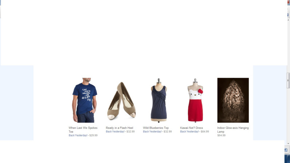Click the $64.99 price under the Hanging Lamp
Viewport: 290px width, 163px height.
click(221, 135)
